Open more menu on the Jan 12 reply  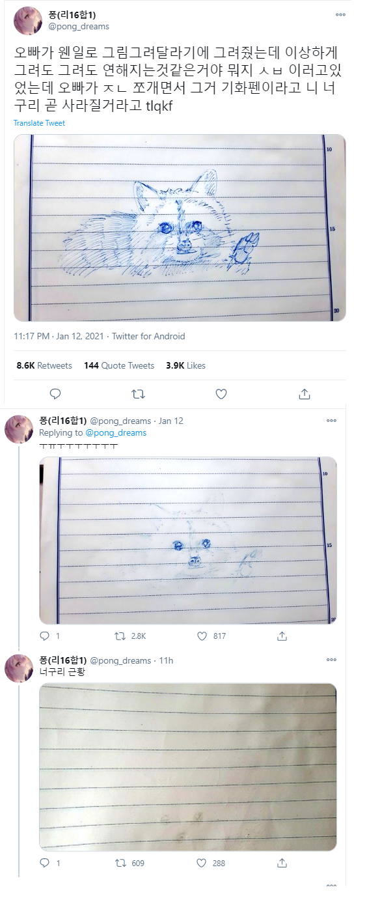pyautogui.click(x=332, y=421)
